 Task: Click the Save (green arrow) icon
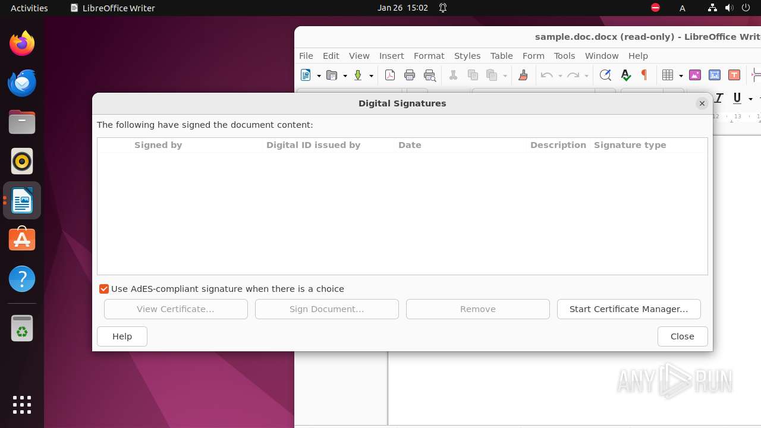[x=358, y=75]
